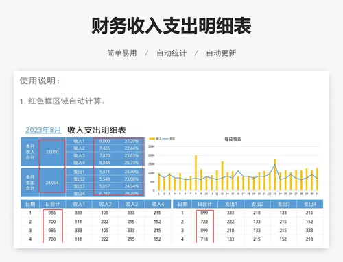The width and height of the screenshot is (343, 262).
Task: Select the 27.20% percentage cell
Action: pyautogui.click(x=132, y=141)
